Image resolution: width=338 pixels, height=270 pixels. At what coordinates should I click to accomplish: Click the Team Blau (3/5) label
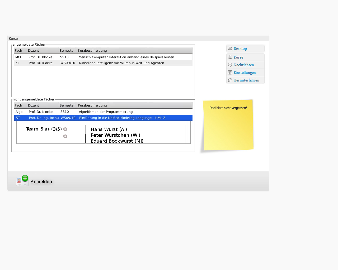[44, 129]
